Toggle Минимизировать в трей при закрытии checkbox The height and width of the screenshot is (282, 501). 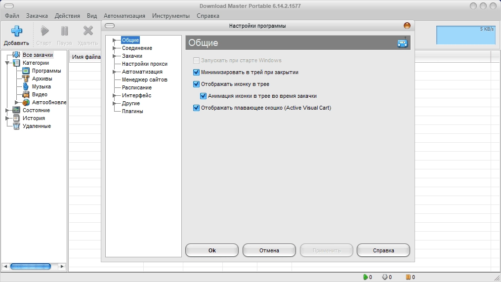point(196,72)
